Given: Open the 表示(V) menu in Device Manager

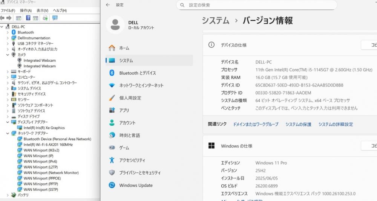Looking at the screenshot, I should pos(42,11).
